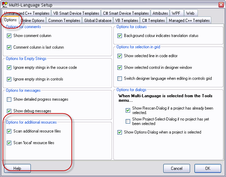Open the Online Options tab
Viewport: 226px width, 177px height.
[x=32, y=21]
